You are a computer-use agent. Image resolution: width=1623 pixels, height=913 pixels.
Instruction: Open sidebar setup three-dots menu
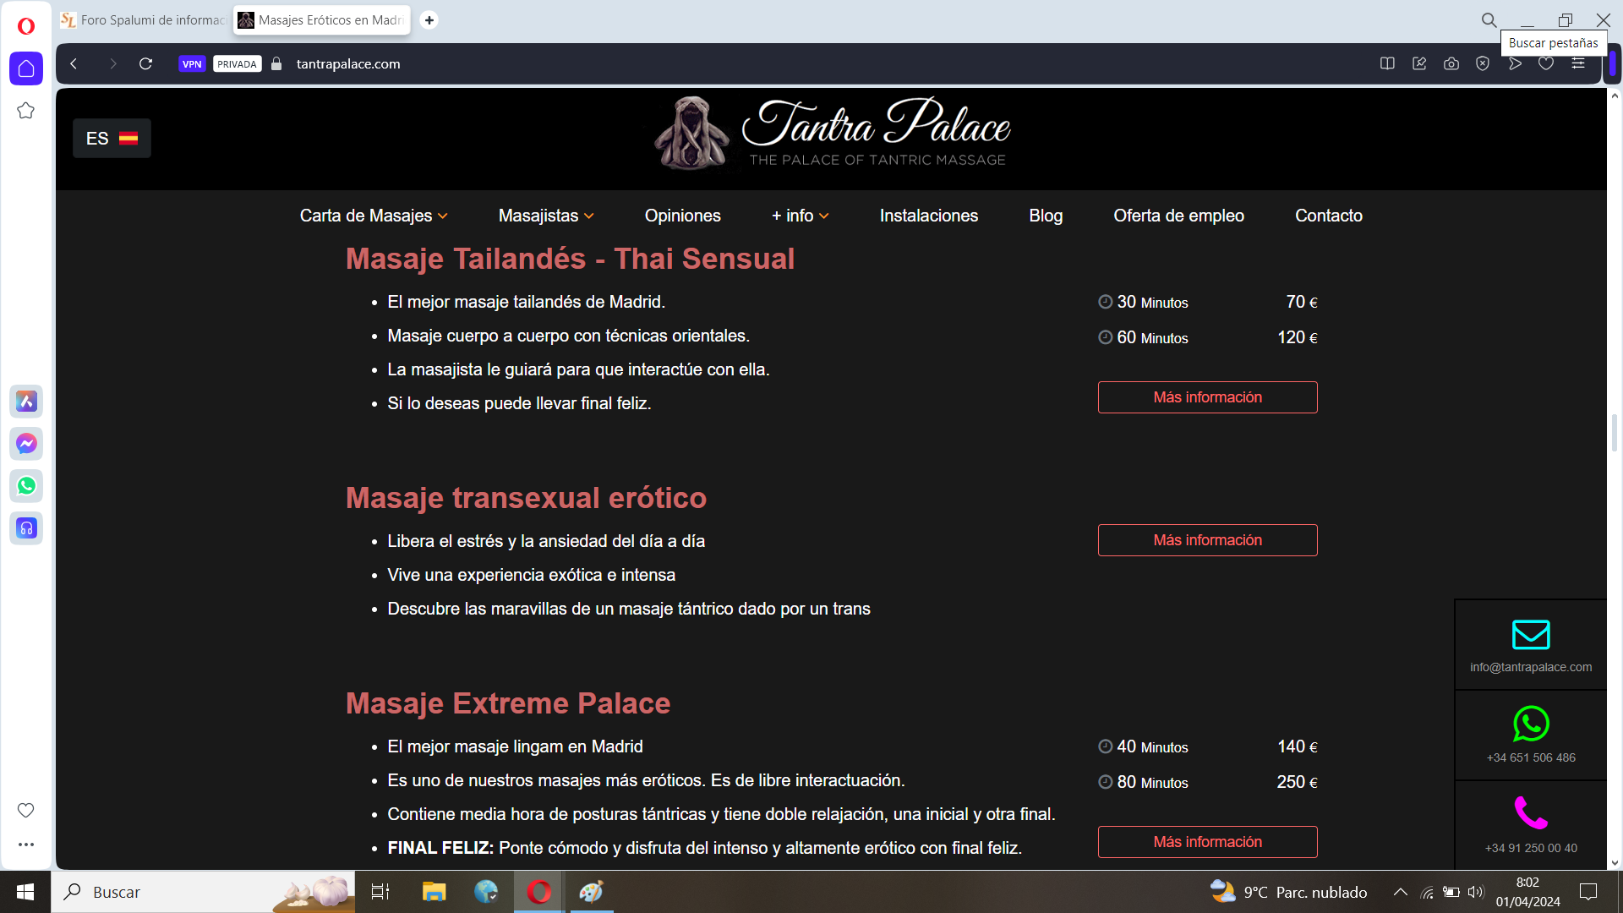pos(26,844)
